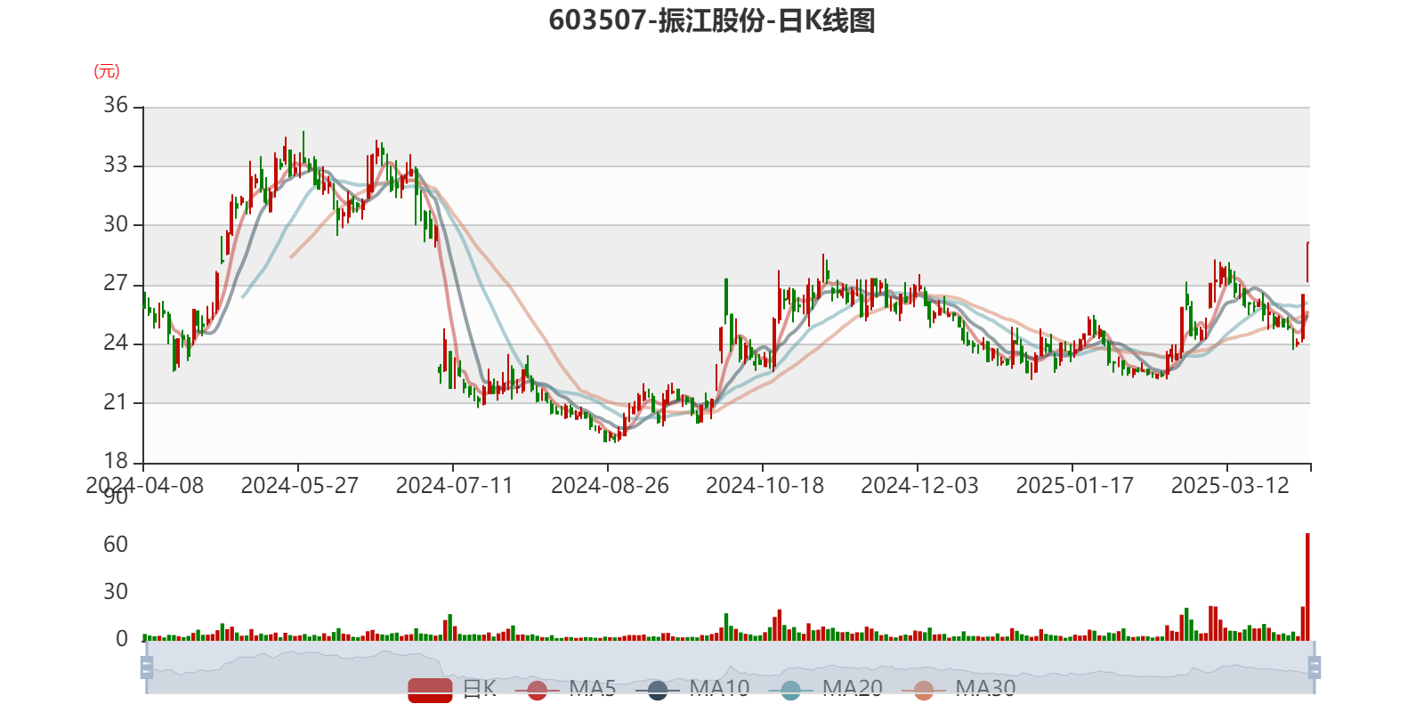Click the 2024-08-26 date axis label
This screenshot has width=1424, height=712.
click(610, 486)
